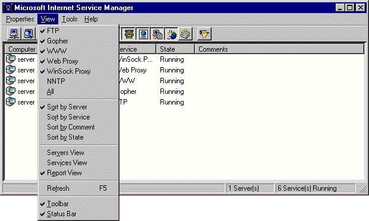The width and height of the screenshot is (369, 221).
Task: Choose Refresh F5 from the View menu
Action: click(78, 188)
